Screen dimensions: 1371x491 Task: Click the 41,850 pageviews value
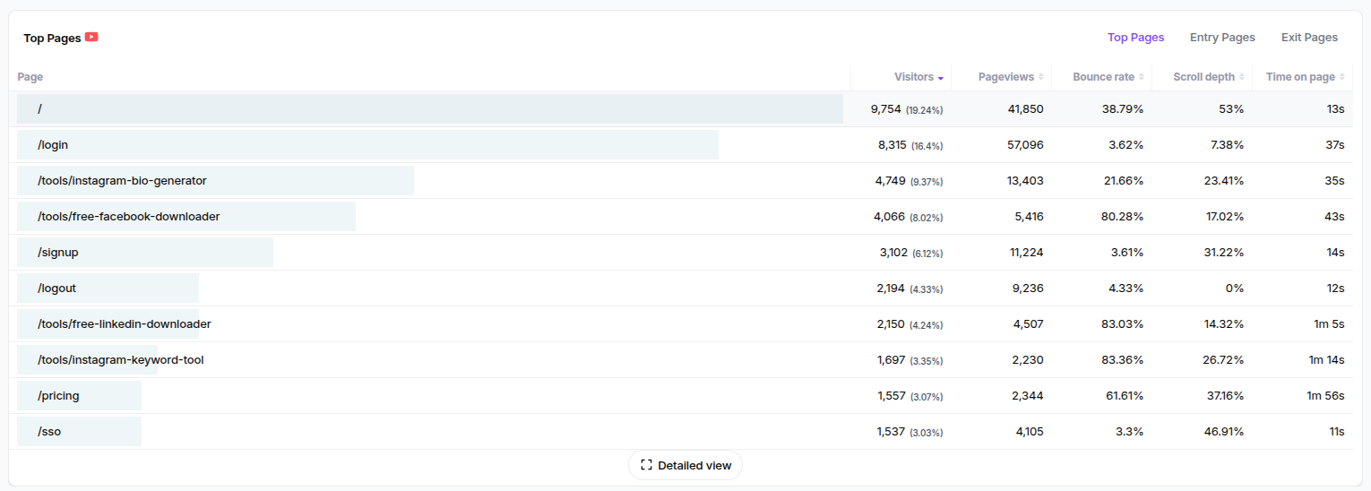[x=1025, y=108]
